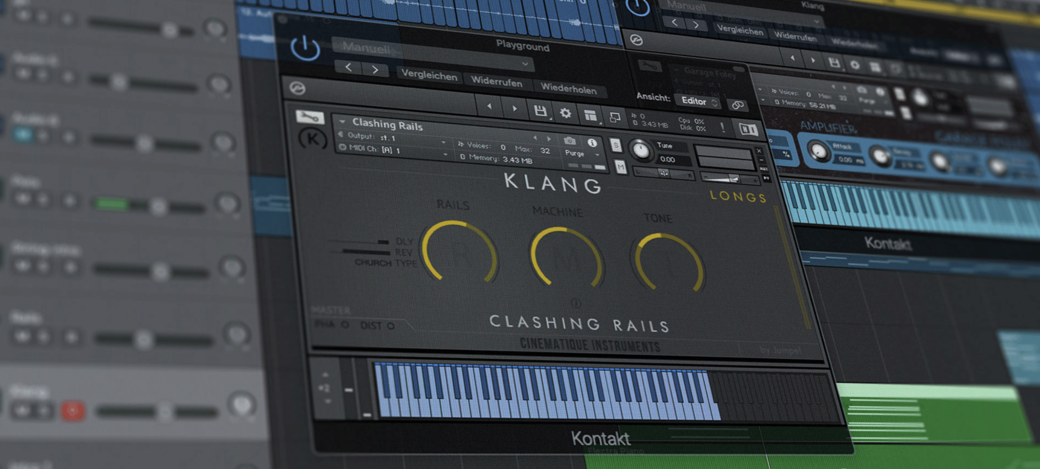
Task: Solo Clashing Rails with the S button
Action: click(x=616, y=145)
